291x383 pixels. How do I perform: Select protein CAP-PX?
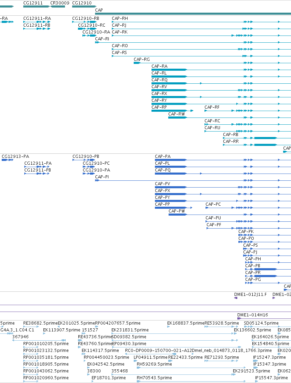(x=223, y=194)
